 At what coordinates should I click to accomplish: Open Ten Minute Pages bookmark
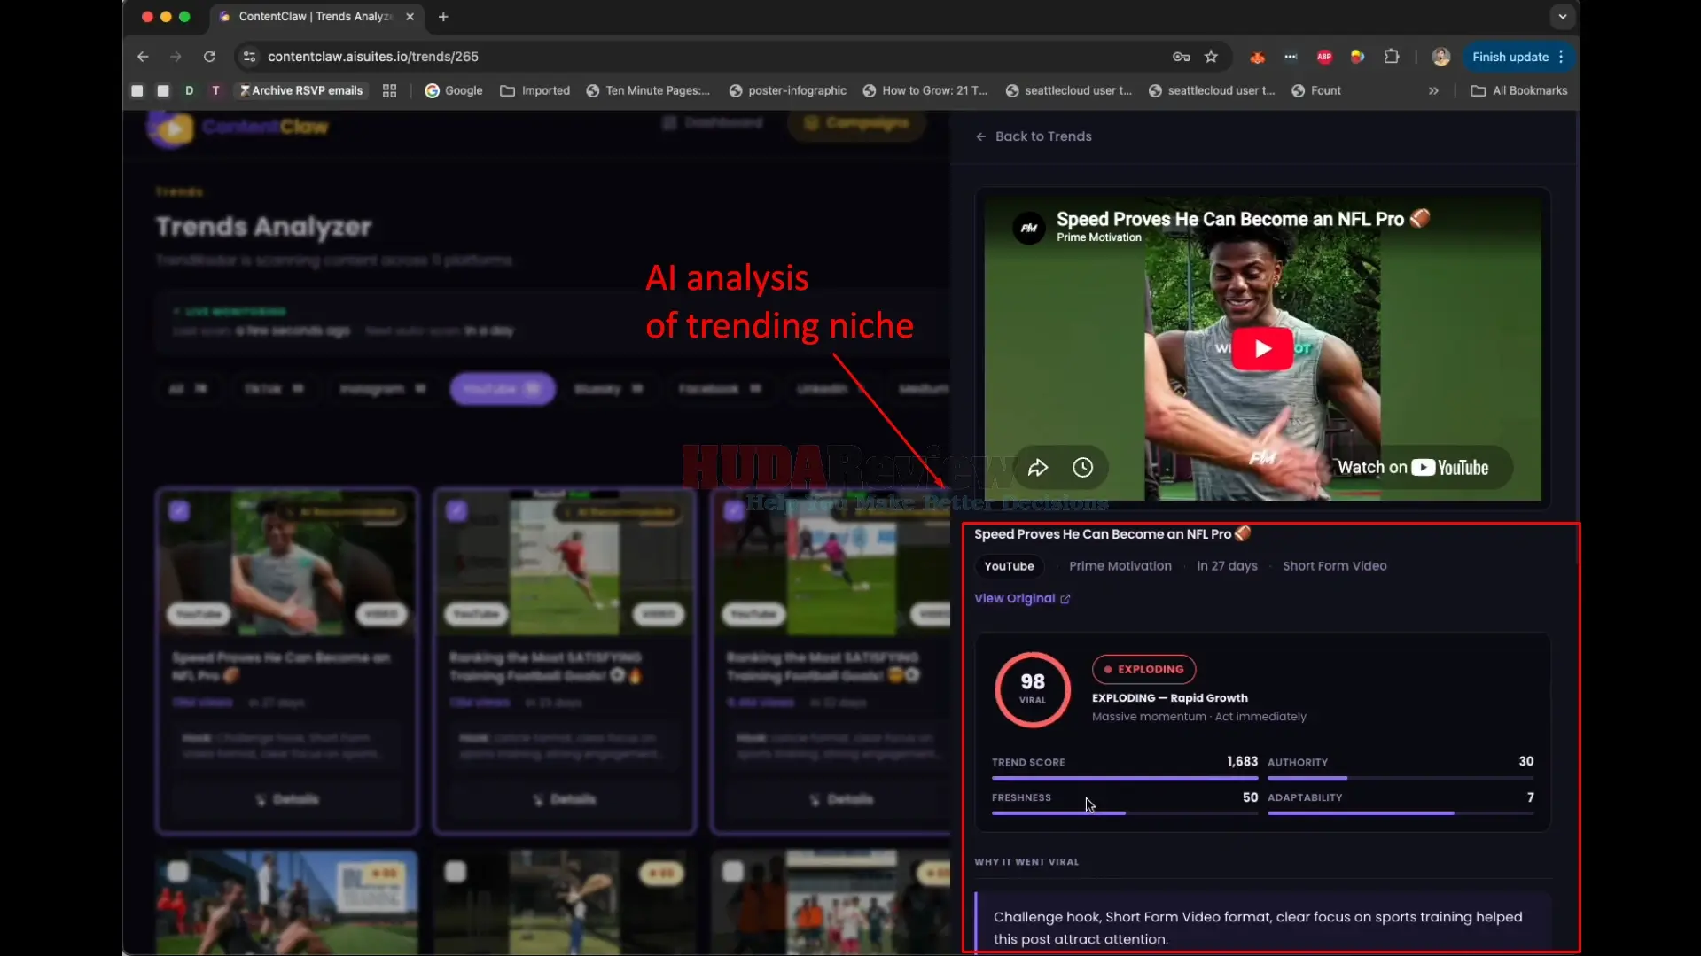[x=648, y=90]
